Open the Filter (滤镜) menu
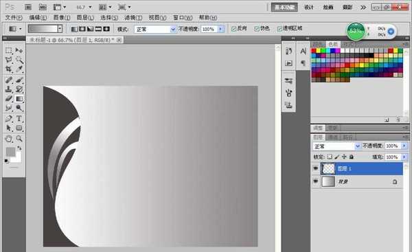412x252 pixels. (133, 18)
